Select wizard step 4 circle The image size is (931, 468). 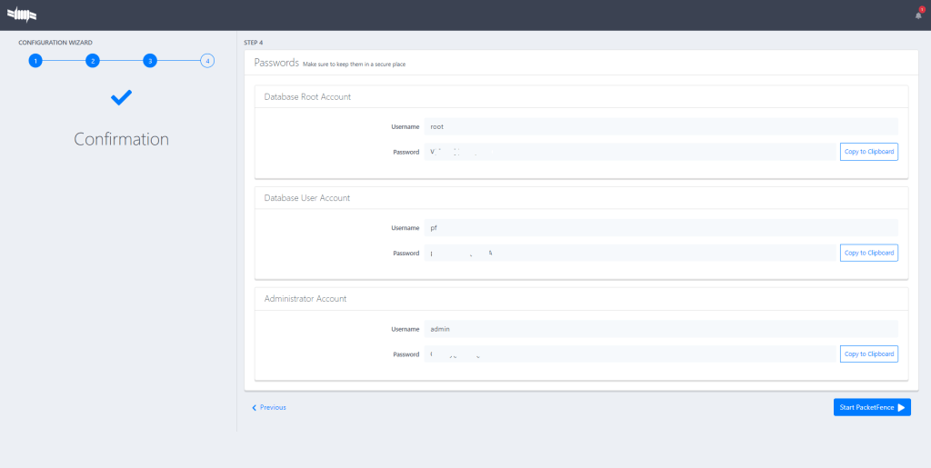coord(207,61)
